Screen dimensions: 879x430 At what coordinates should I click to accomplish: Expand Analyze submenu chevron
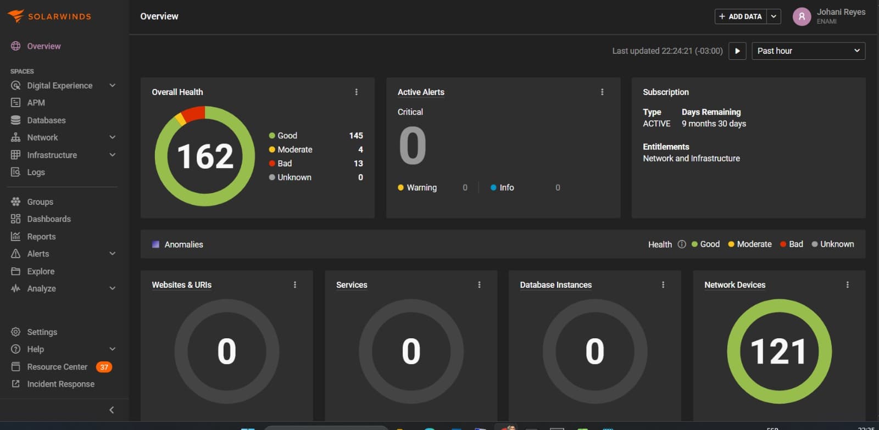[112, 288]
